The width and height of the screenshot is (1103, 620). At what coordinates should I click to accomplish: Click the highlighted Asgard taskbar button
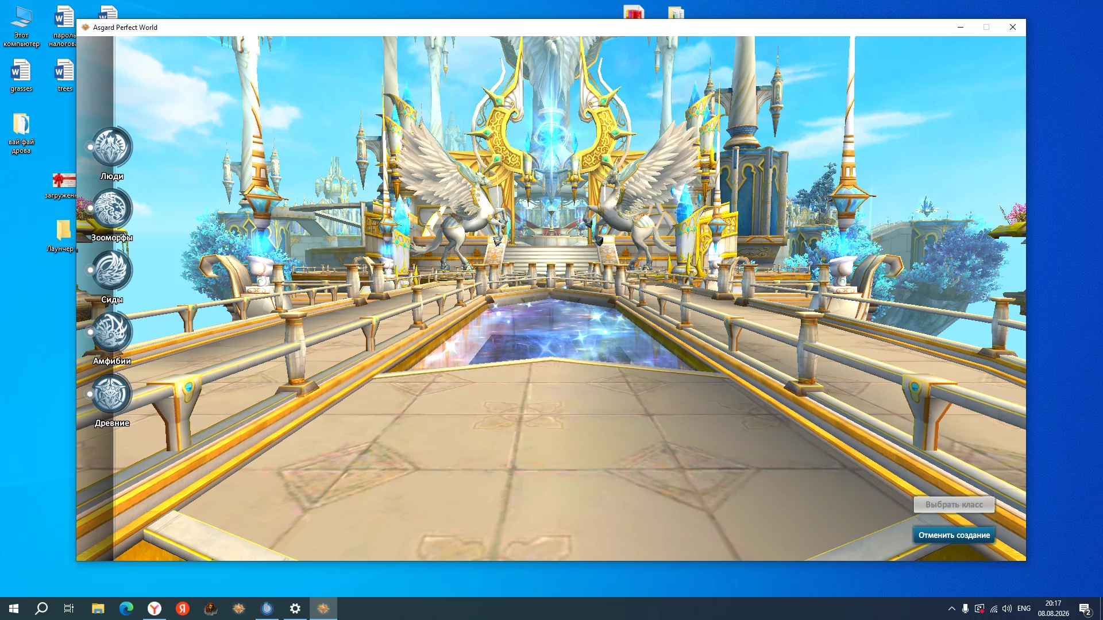point(323,609)
